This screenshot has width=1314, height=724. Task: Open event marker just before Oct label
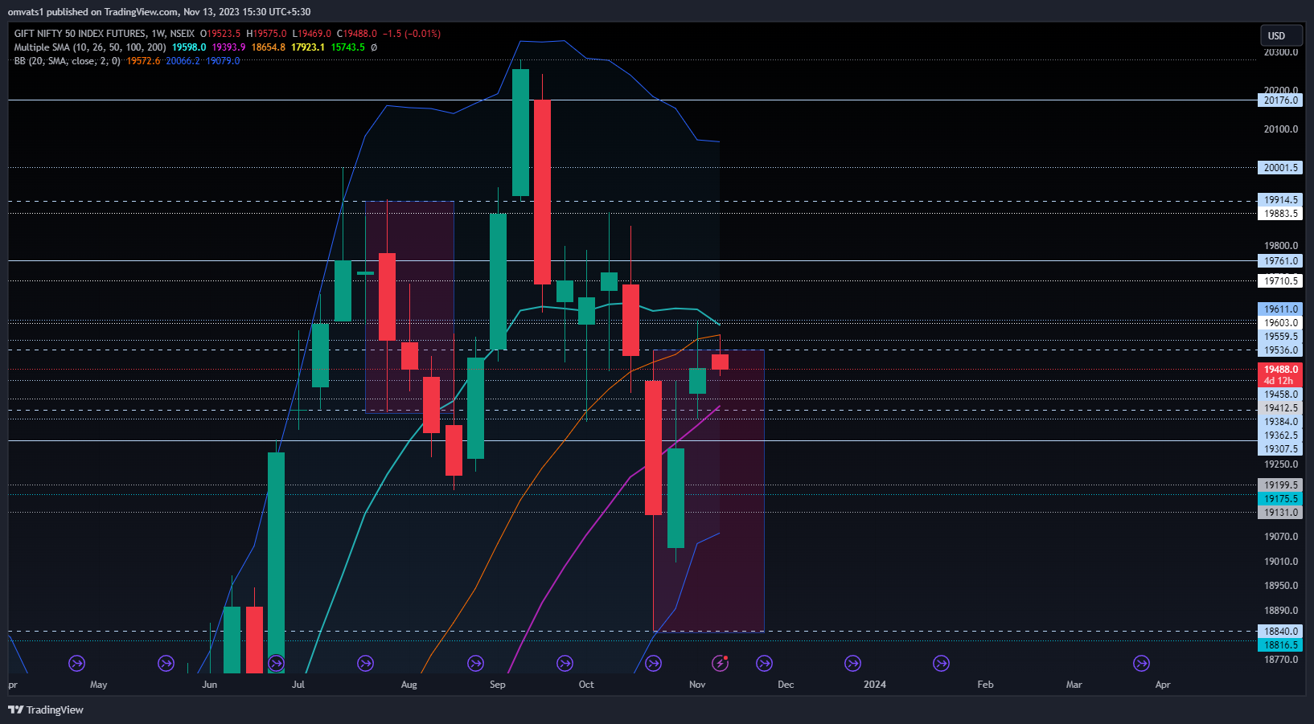(x=565, y=663)
